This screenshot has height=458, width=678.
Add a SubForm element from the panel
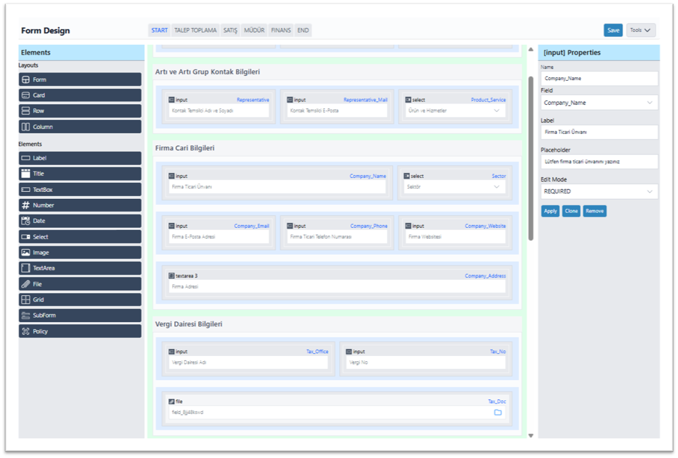tap(80, 315)
